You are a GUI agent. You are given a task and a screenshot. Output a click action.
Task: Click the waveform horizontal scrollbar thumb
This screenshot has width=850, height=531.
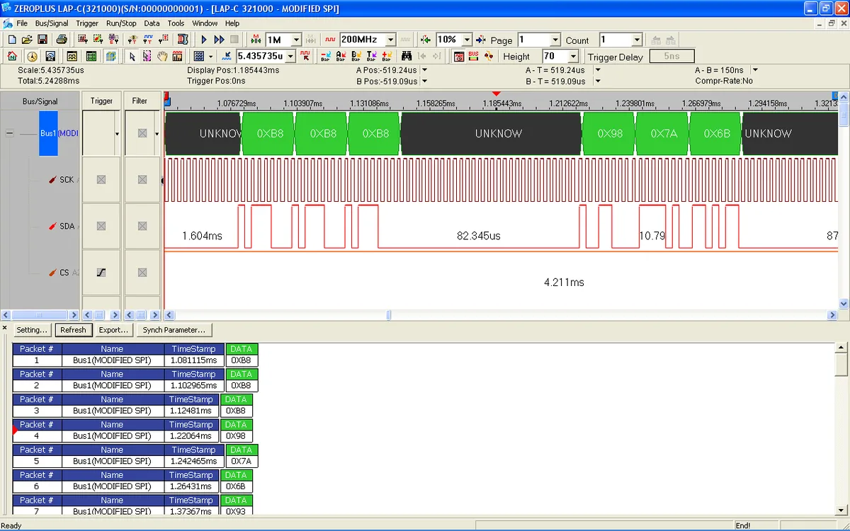coord(389,315)
